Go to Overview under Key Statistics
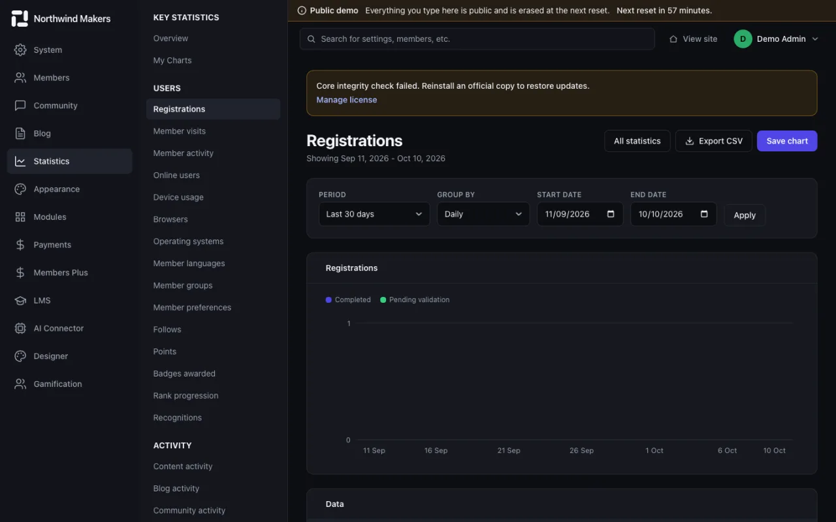 point(170,38)
